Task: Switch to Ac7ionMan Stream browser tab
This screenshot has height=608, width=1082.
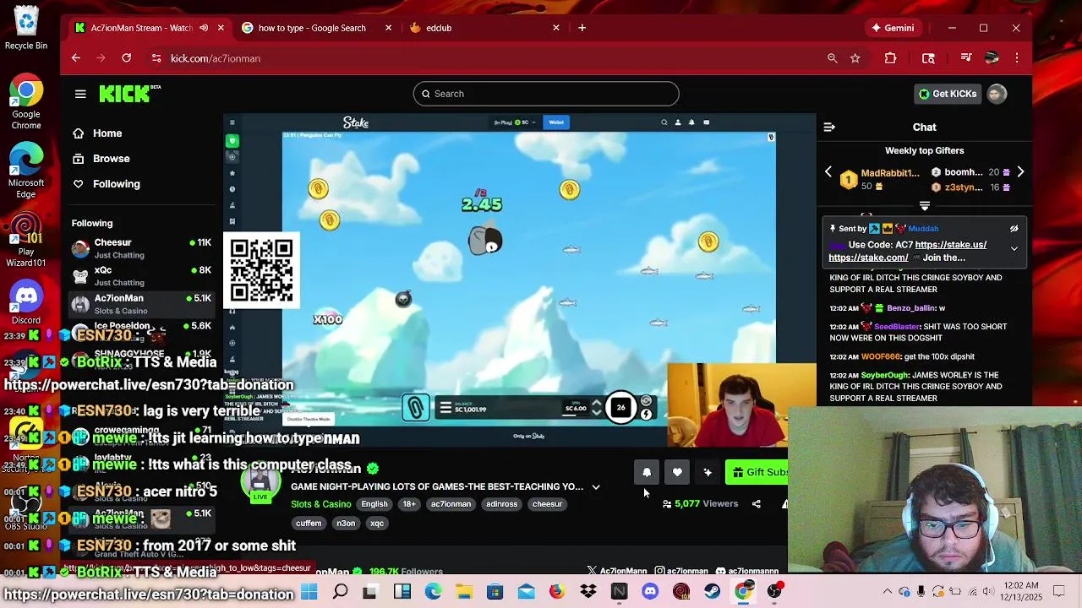Action: tap(141, 28)
